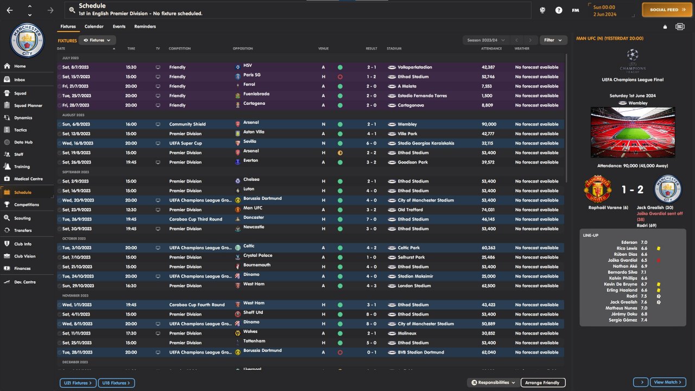Switch to the Fixtures tab
The image size is (695, 391).
pyautogui.click(x=68, y=27)
